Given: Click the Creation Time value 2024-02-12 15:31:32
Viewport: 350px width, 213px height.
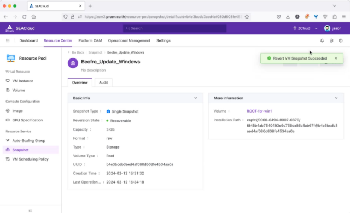Looking at the screenshot, I should (x=125, y=173).
